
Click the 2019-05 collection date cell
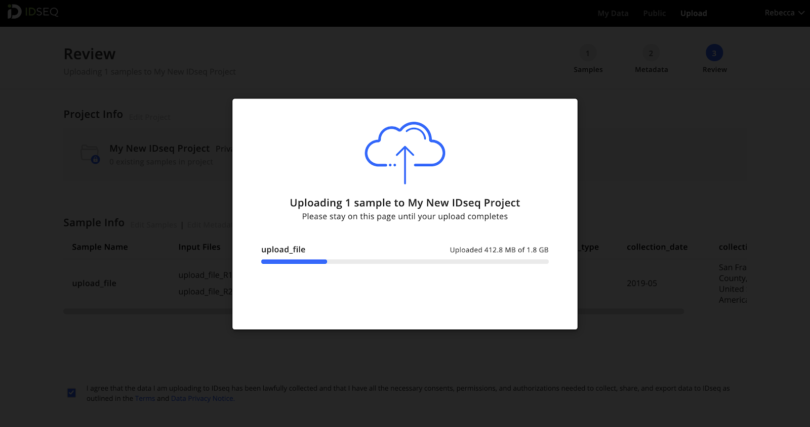click(x=642, y=283)
